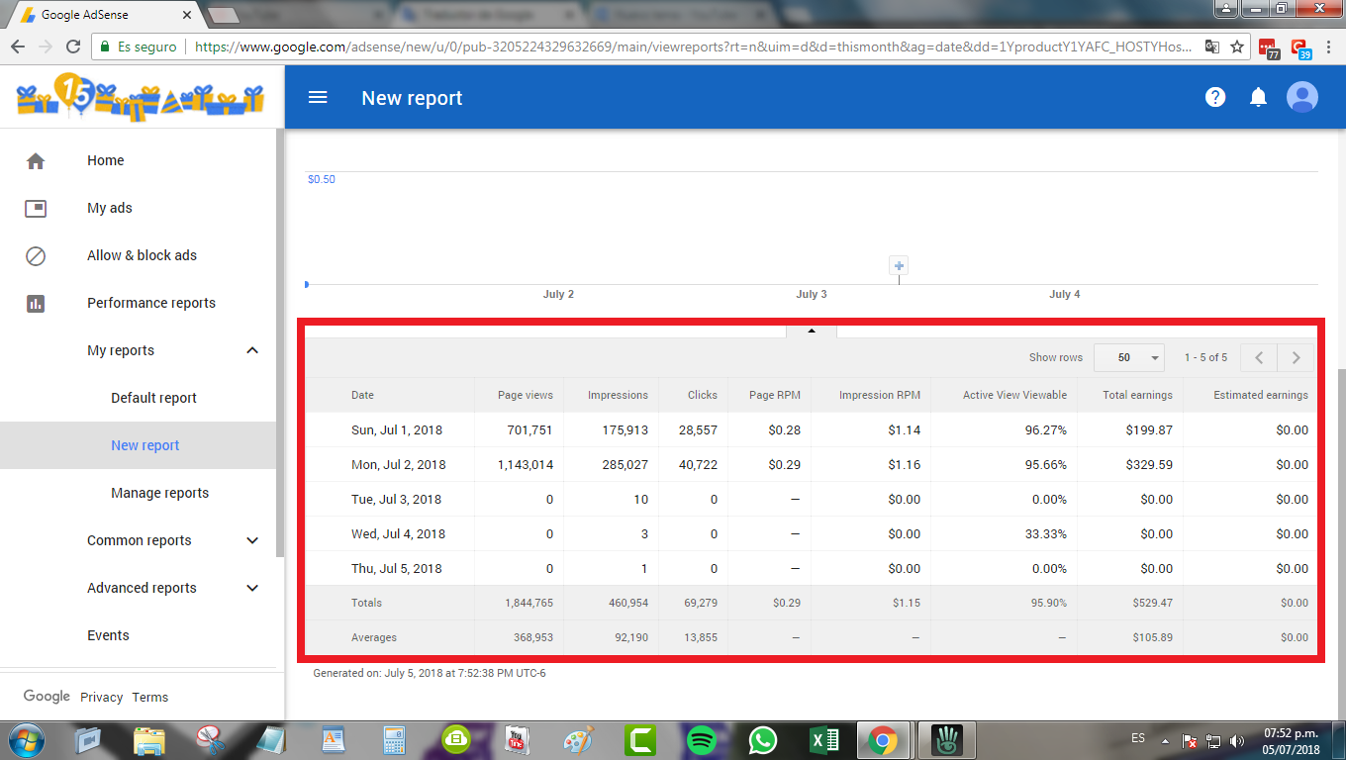This screenshot has width=1346, height=760.
Task: Sort the table by Estimated earnings column
Action: click(1261, 395)
